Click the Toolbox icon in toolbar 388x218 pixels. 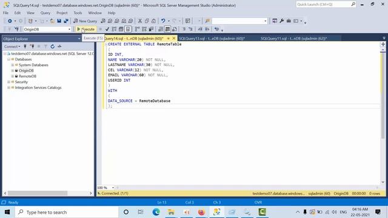[289, 21]
